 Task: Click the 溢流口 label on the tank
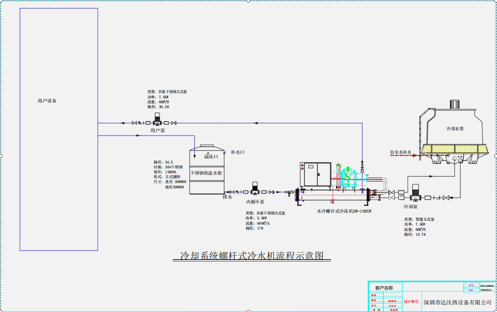pyautogui.click(x=211, y=156)
